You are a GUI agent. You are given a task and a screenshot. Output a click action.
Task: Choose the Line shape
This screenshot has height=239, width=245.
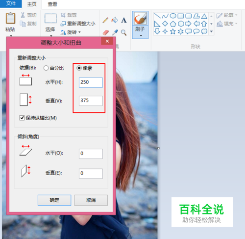(157, 16)
